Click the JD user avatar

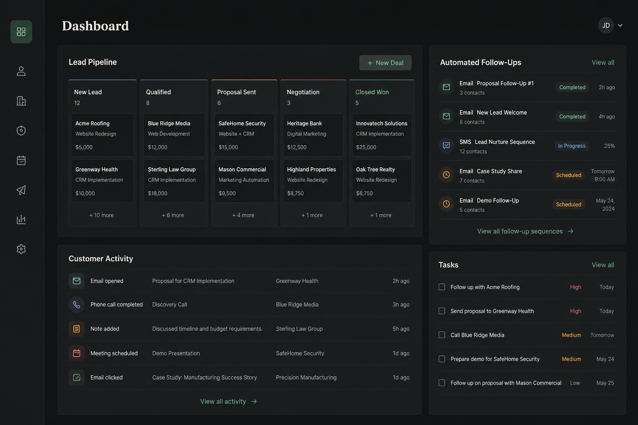606,25
